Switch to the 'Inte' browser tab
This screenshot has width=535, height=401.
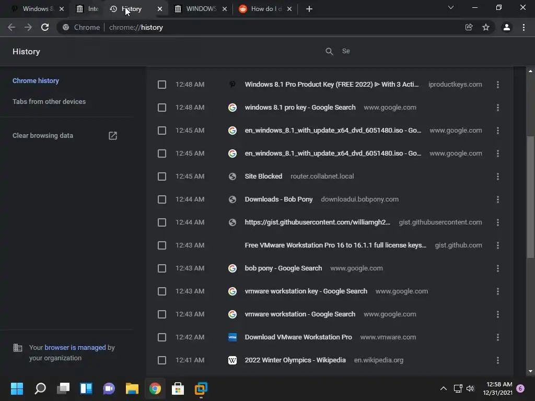[88, 9]
